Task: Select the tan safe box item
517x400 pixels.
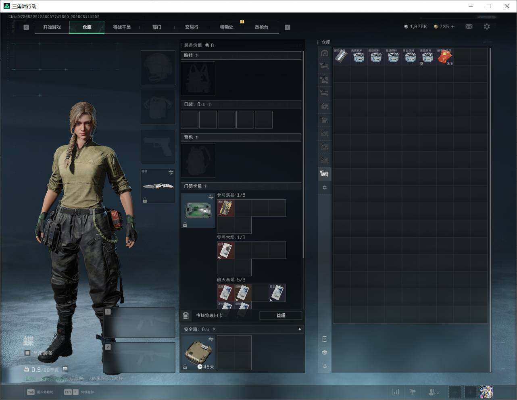Action: tap(198, 353)
